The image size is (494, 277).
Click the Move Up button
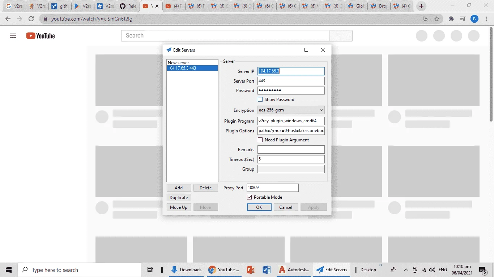click(x=179, y=207)
